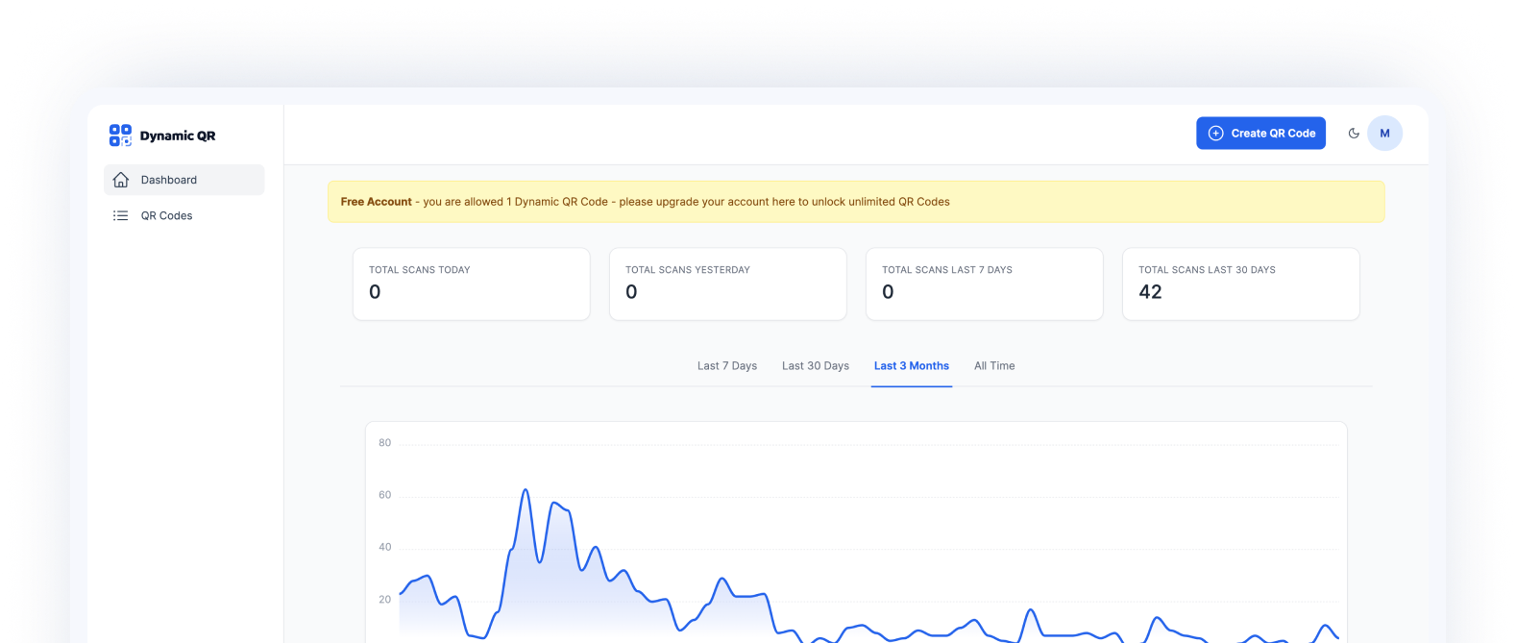
Task: Select the Last 3 Months tab
Action: click(x=911, y=366)
